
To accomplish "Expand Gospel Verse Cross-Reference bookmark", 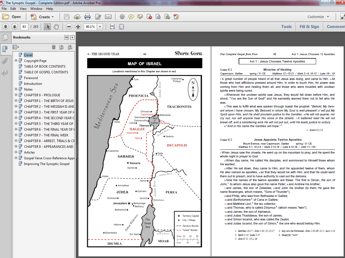I will (x=16, y=158).
